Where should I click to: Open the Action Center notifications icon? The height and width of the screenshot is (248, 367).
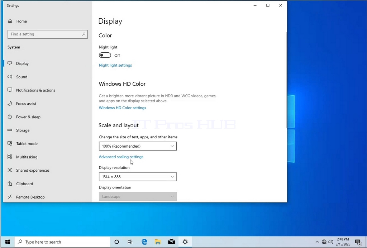click(358, 242)
